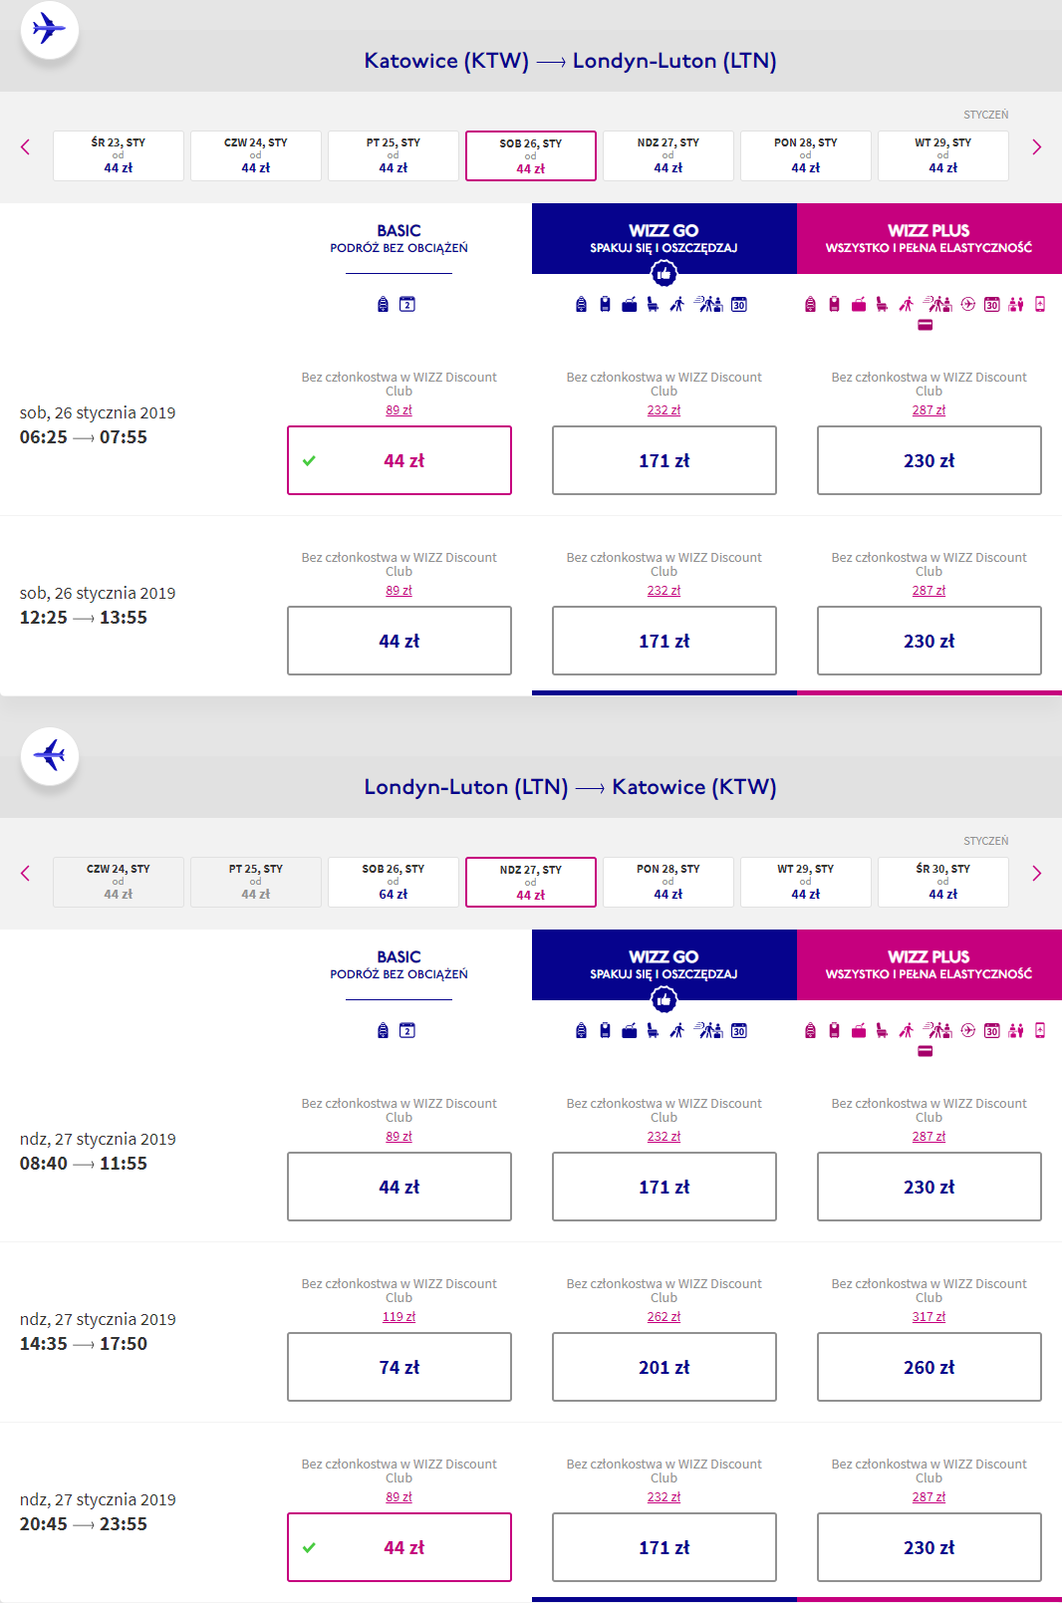
Task: Show earlier outbound dates with the left arrow
Action: click(26, 147)
